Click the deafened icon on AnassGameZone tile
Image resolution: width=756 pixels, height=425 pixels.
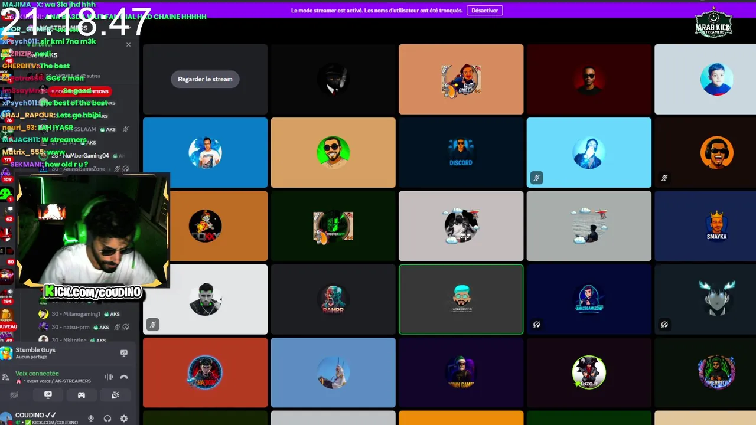click(536, 324)
